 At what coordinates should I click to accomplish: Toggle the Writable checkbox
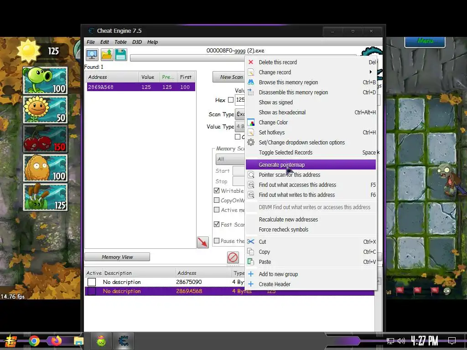(217, 190)
